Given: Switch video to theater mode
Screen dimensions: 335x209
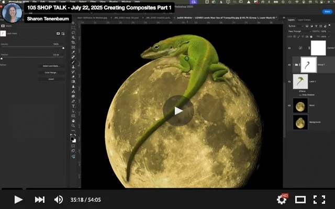Looking at the screenshot, I should [x=300, y=200].
